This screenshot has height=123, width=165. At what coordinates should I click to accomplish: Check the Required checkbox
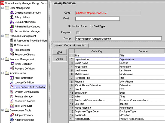[x=78, y=33]
